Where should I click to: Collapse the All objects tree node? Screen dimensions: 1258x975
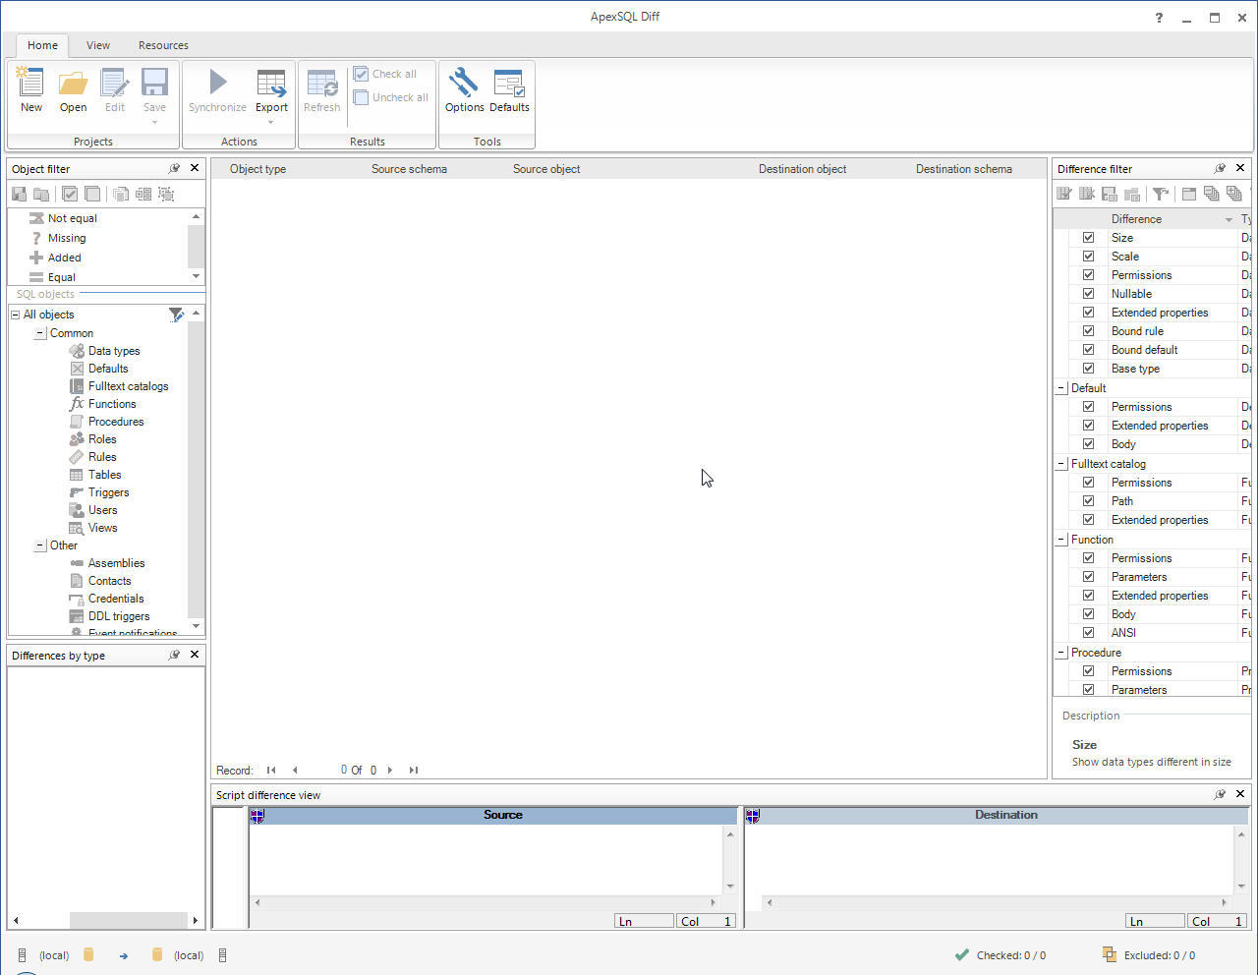tap(16, 315)
